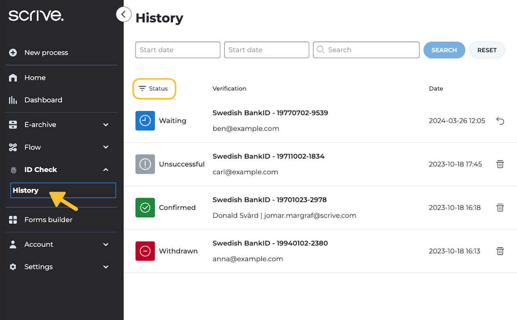
Task: Click the date 2023-10-18 16:18
Action: tap(455, 208)
